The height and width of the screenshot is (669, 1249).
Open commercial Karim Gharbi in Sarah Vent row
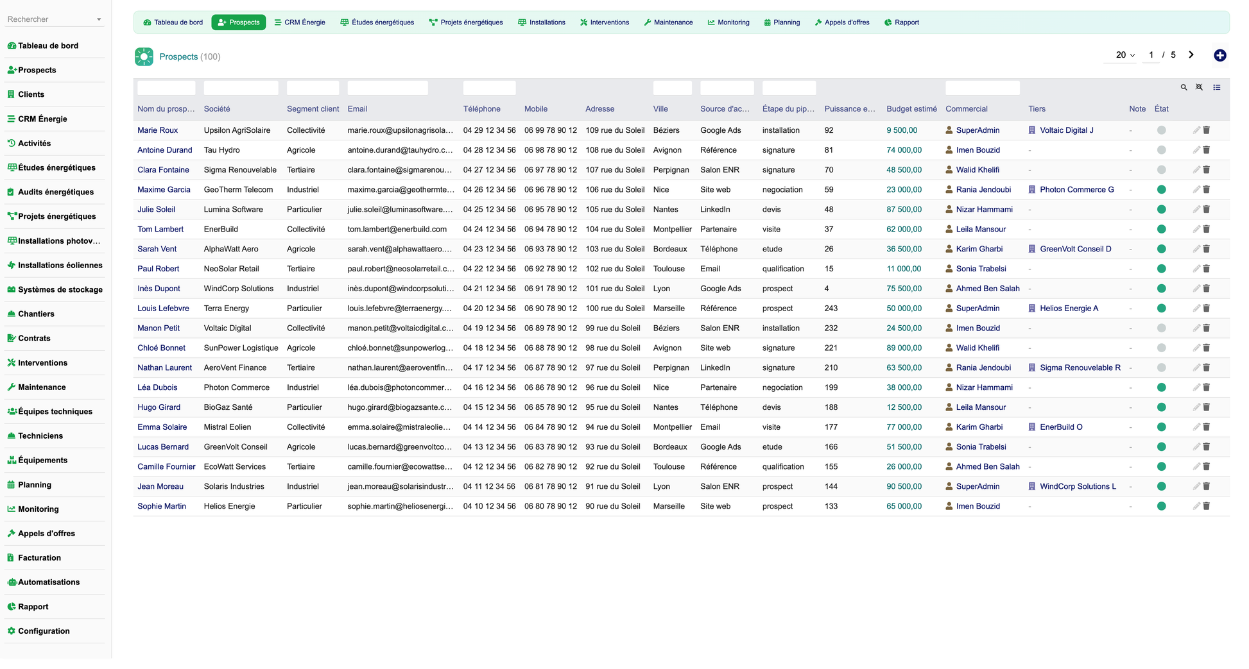tap(979, 249)
